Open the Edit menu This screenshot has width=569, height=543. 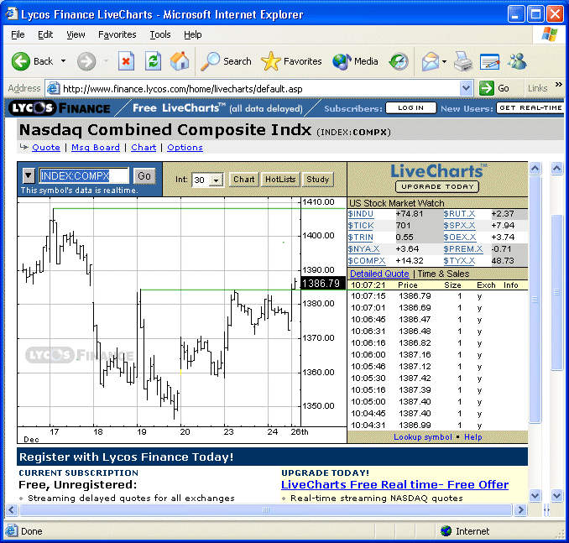(x=45, y=34)
